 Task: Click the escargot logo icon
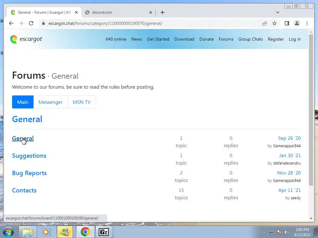point(14,39)
